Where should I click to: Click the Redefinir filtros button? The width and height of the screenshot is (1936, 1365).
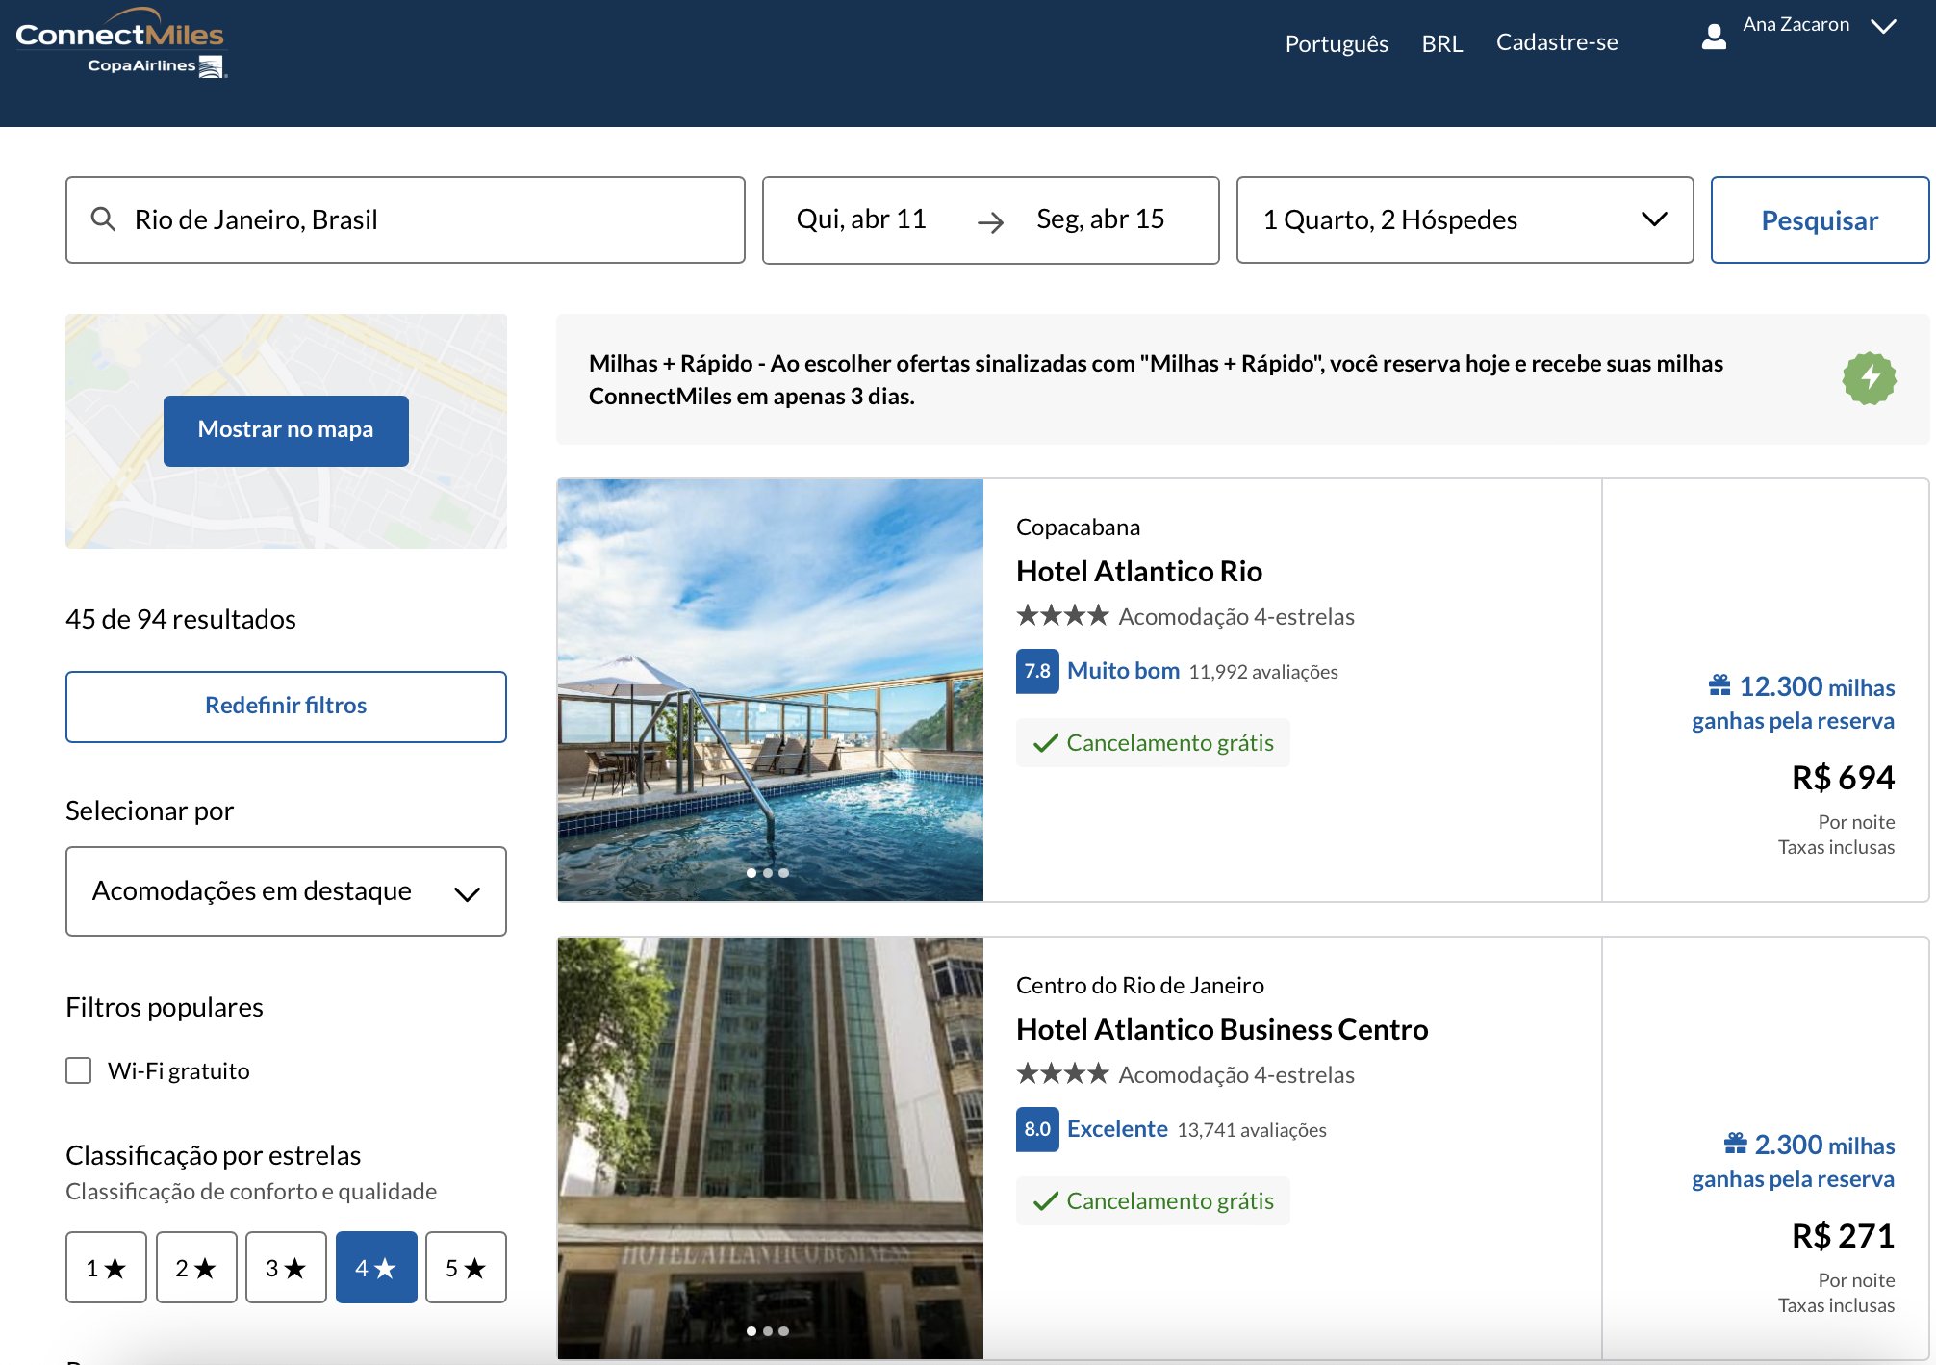click(x=286, y=706)
